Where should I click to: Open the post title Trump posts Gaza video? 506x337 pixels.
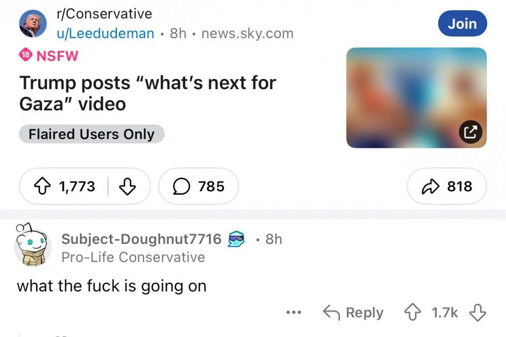[147, 93]
